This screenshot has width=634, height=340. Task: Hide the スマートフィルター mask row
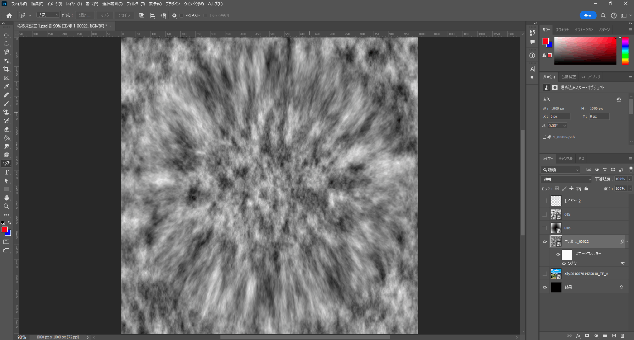pos(558,255)
